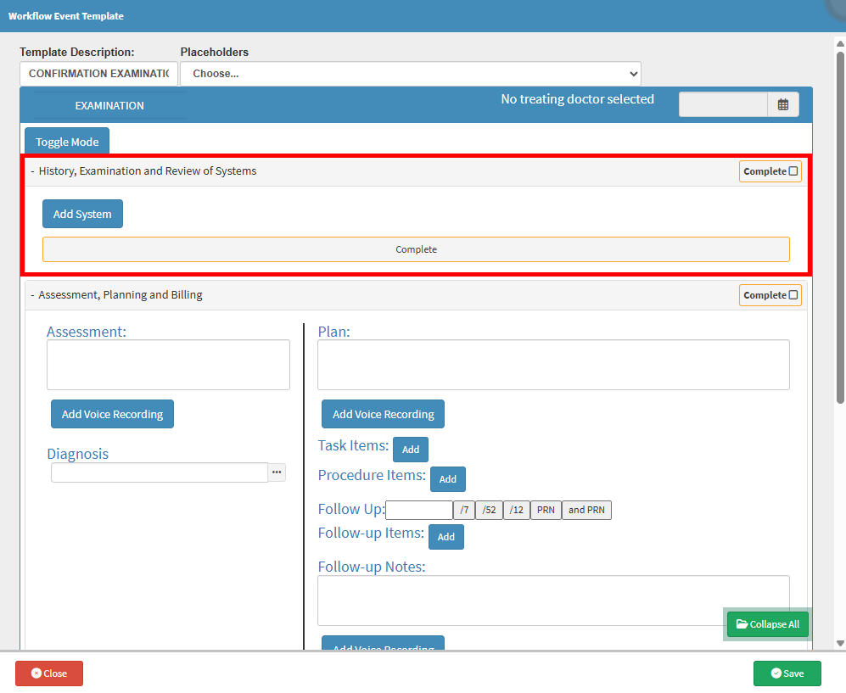Collapse Assessment, Planning and Billing section
Screen dimensions: 846x693
32,295
